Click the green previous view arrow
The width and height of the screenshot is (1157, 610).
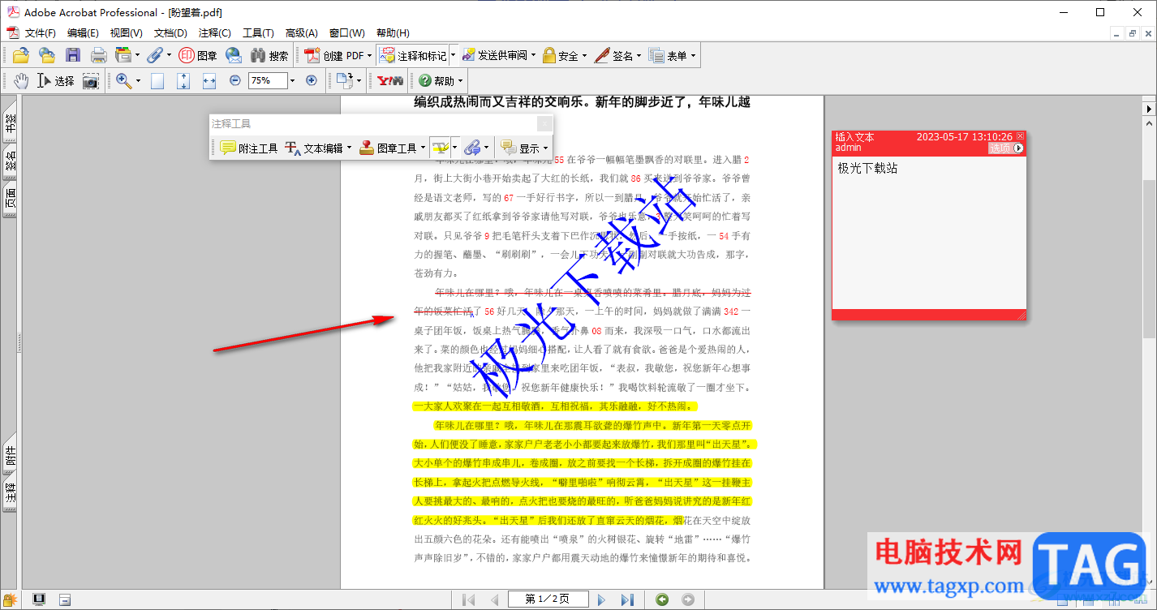pos(663,599)
